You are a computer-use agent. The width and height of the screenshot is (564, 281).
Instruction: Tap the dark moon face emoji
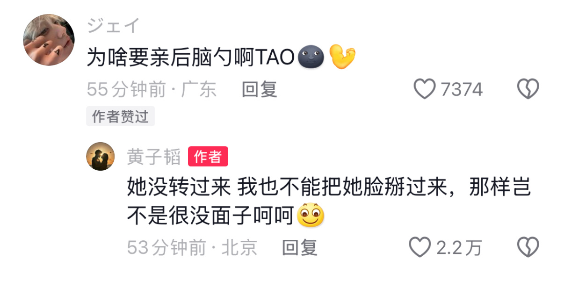tap(311, 57)
